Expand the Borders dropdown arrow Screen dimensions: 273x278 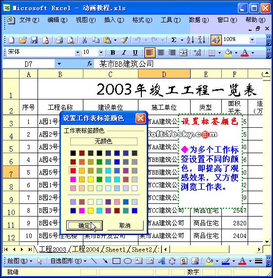point(219,53)
